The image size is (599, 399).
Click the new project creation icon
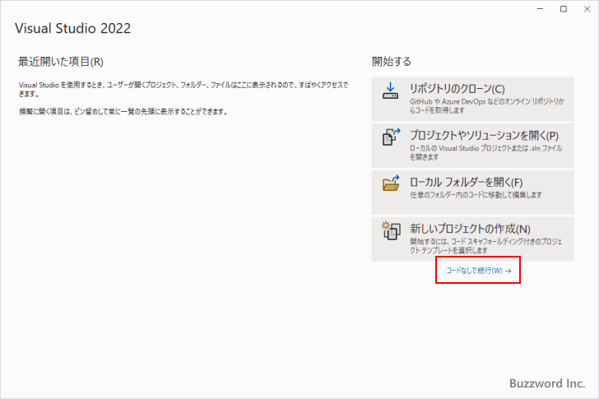click(391, 230)
